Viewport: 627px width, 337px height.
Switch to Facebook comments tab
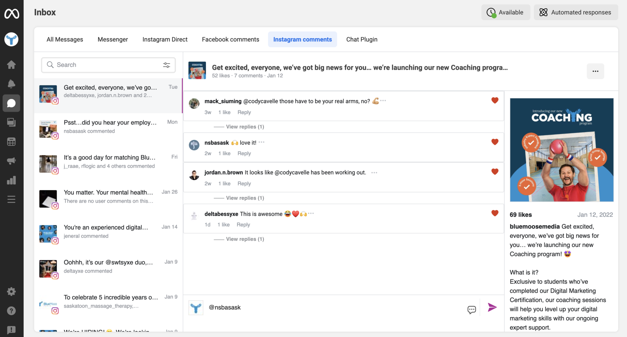tap(231, 39)
